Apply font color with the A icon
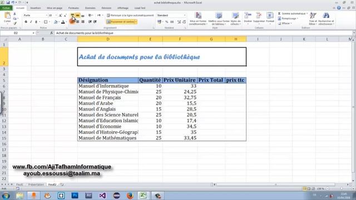 click(63, 22)
